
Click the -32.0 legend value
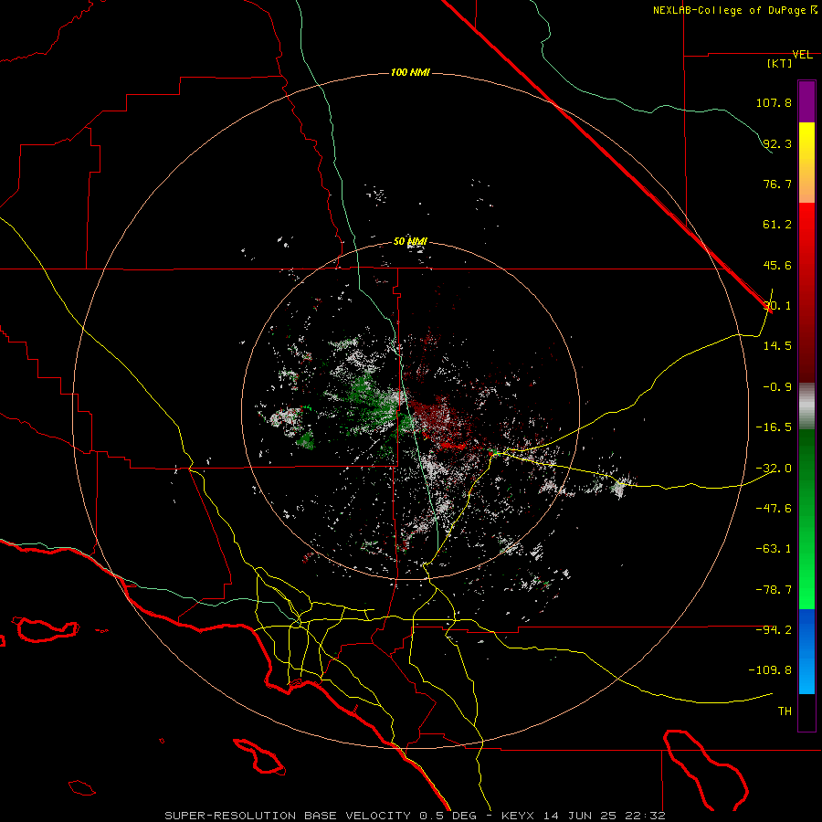point(774,469)
